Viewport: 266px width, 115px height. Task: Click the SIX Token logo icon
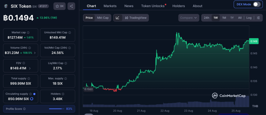(6, 6)
